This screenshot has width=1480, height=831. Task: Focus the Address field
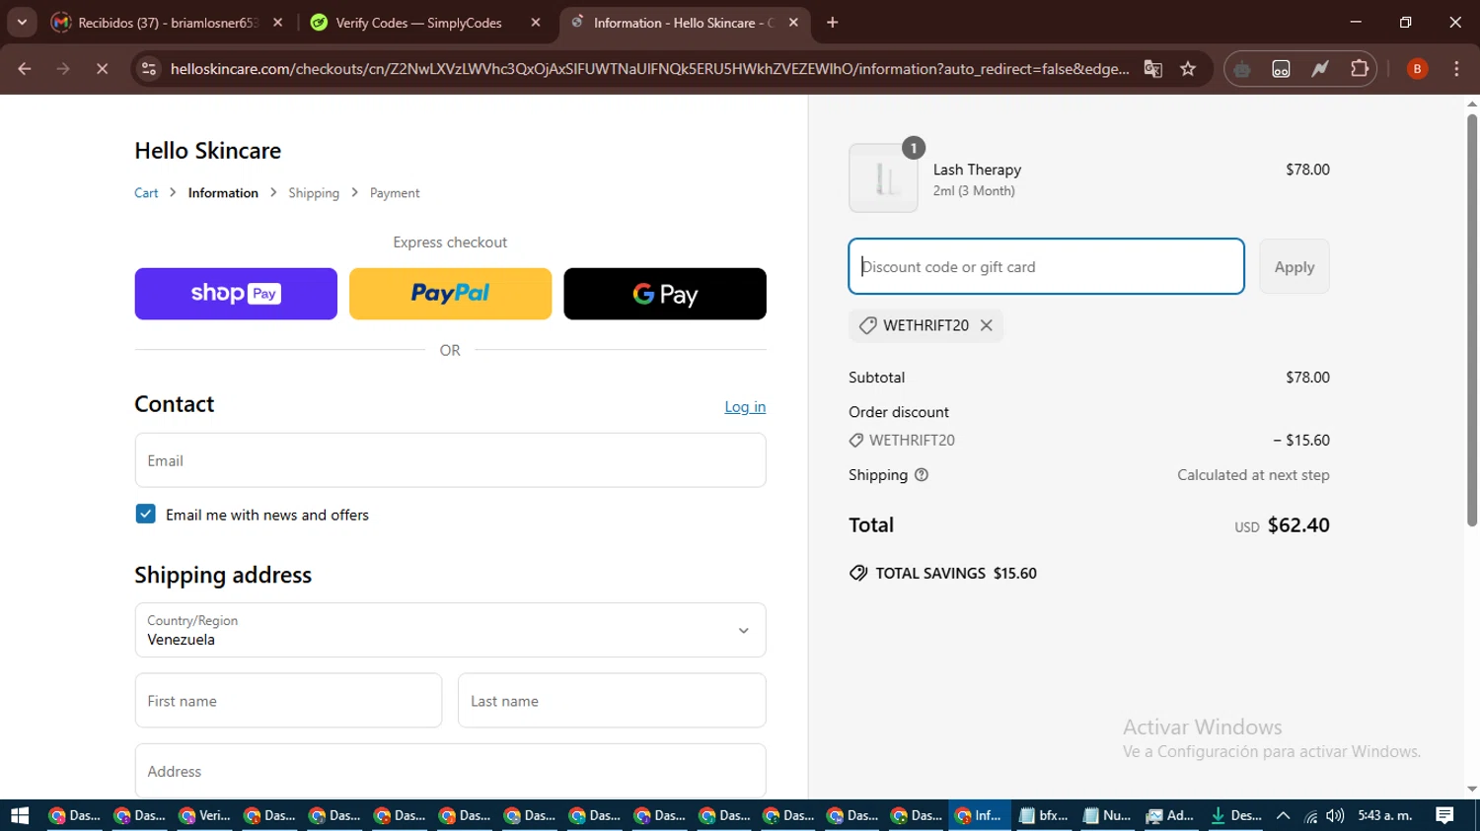click(450, 771)
